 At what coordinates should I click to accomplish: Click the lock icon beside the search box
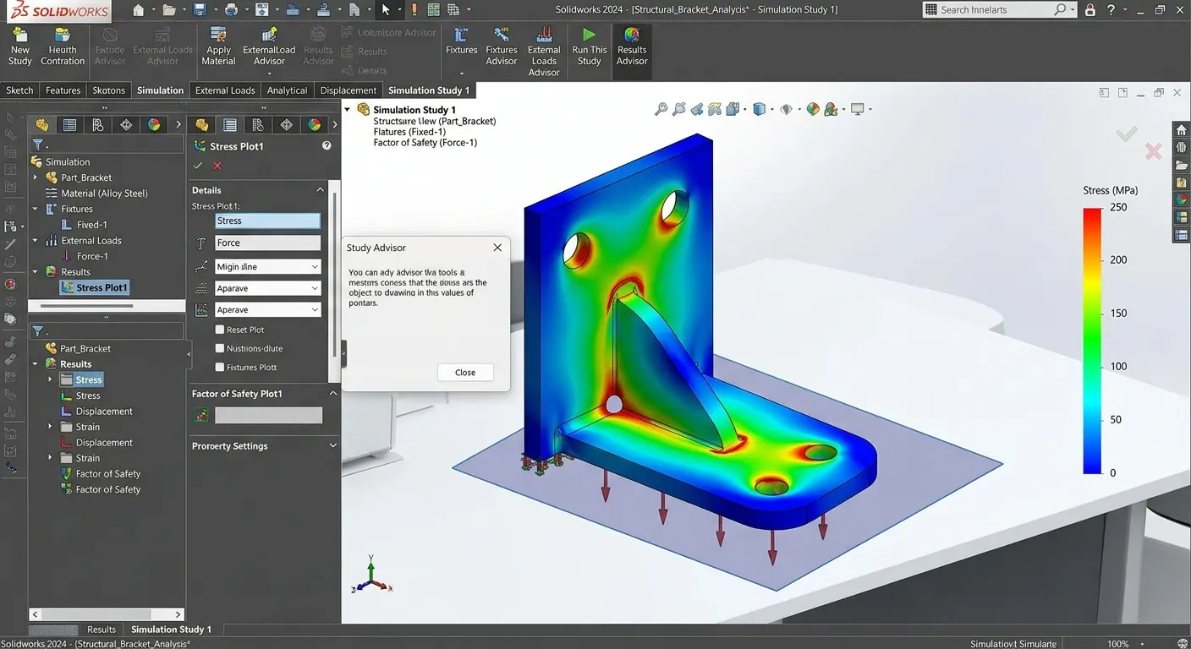(x=1090, y=10)
